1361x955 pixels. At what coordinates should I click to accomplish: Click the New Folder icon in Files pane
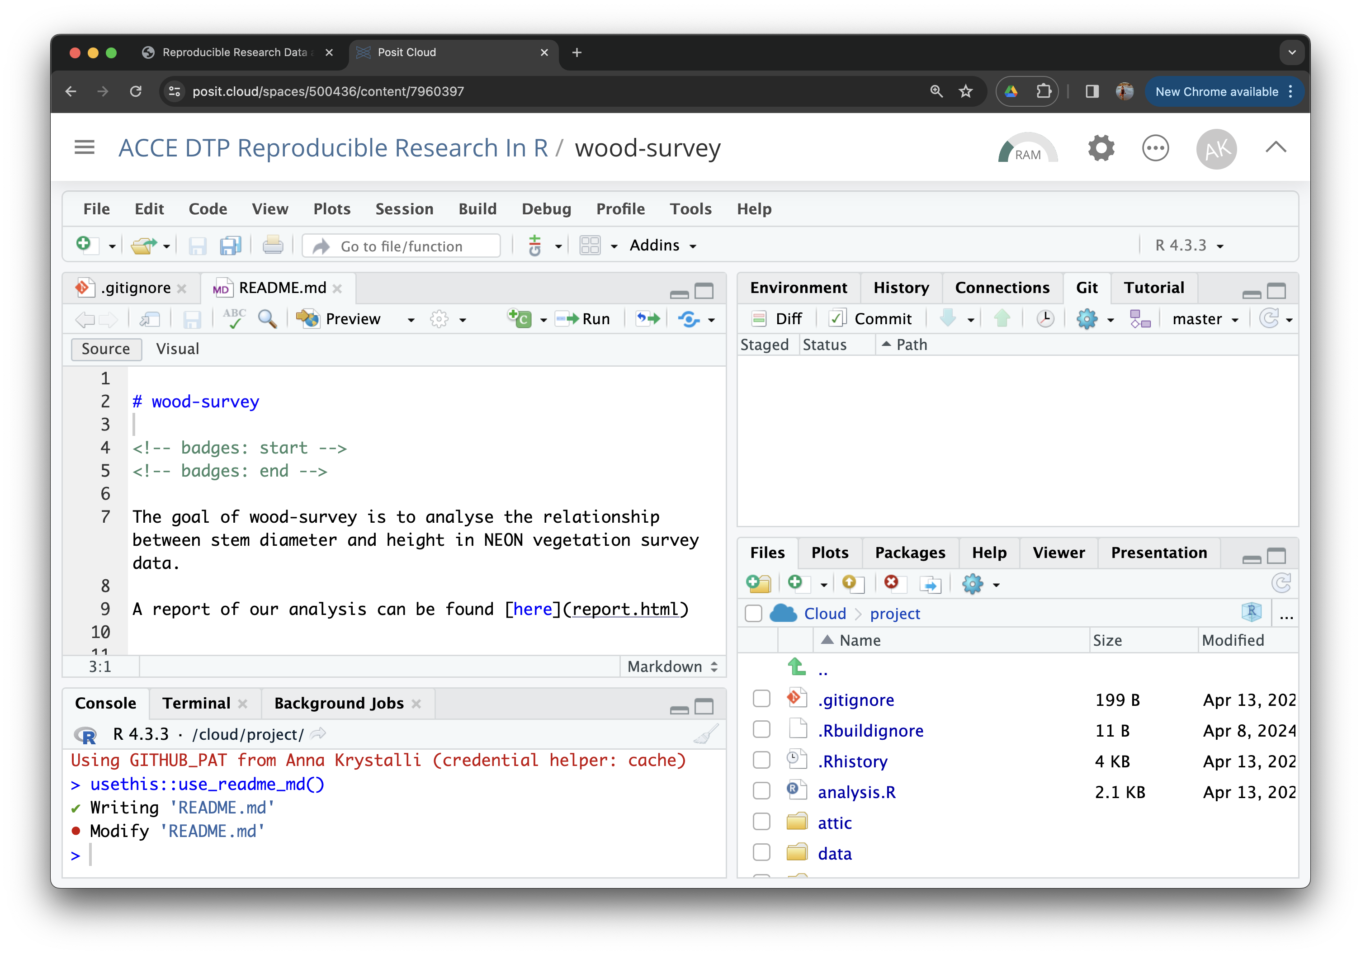(x=759, y=584)
